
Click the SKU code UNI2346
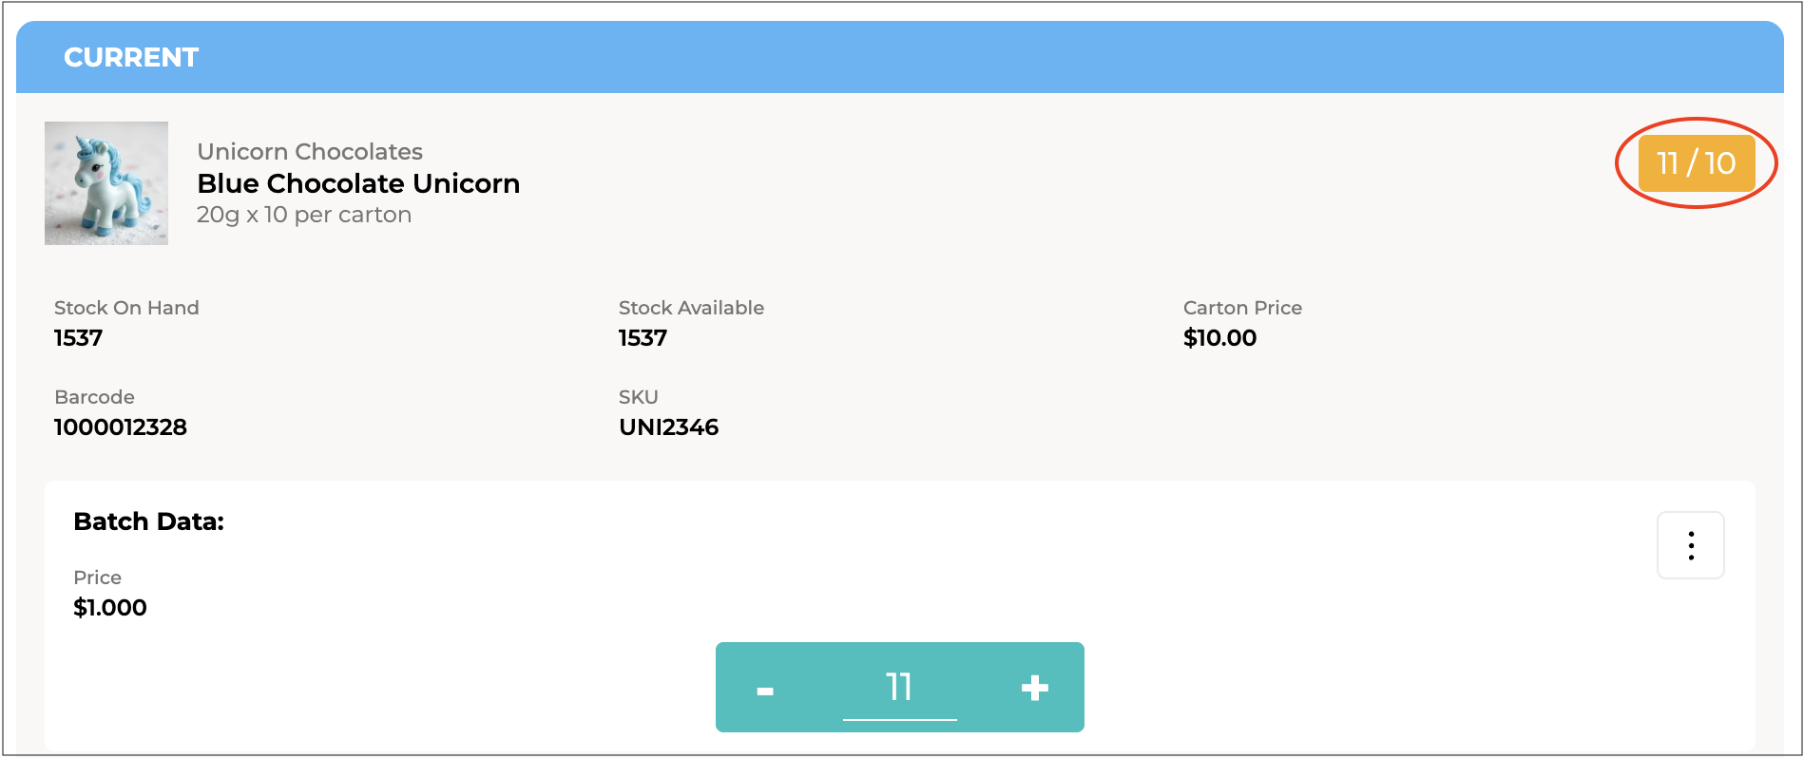click(668, 427)
